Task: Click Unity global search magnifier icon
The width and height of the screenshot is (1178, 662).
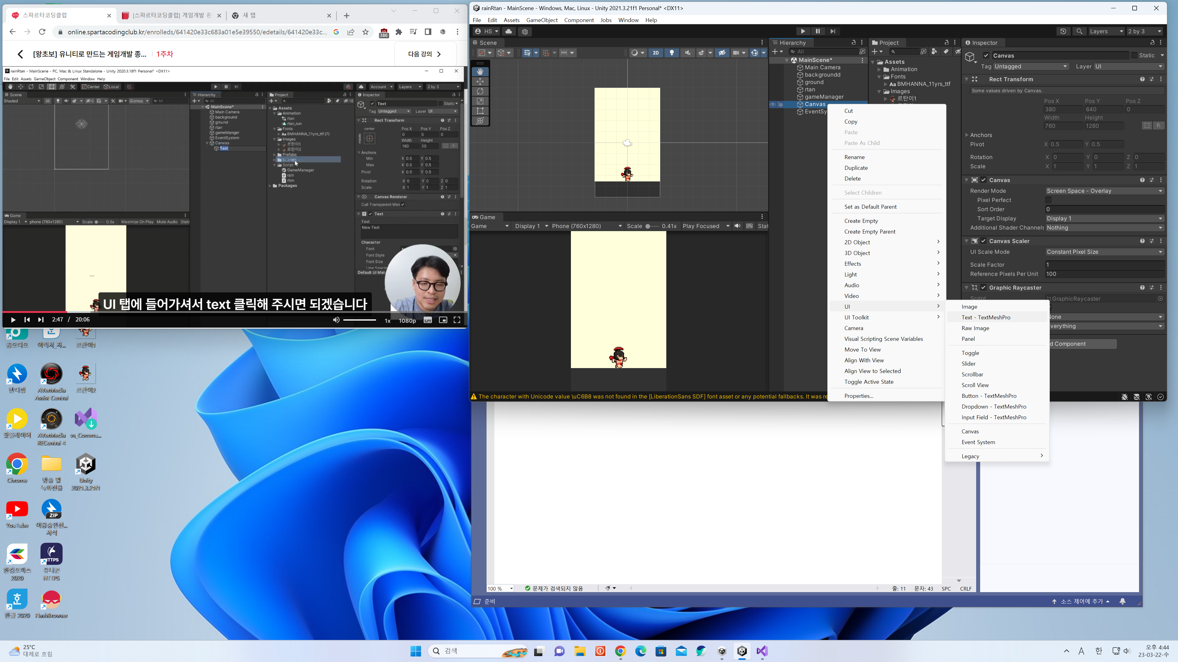Action: pyautogui.click(x=1079, y=32)
